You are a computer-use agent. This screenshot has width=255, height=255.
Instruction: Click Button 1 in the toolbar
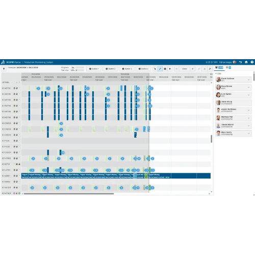(x=94, y=69)
